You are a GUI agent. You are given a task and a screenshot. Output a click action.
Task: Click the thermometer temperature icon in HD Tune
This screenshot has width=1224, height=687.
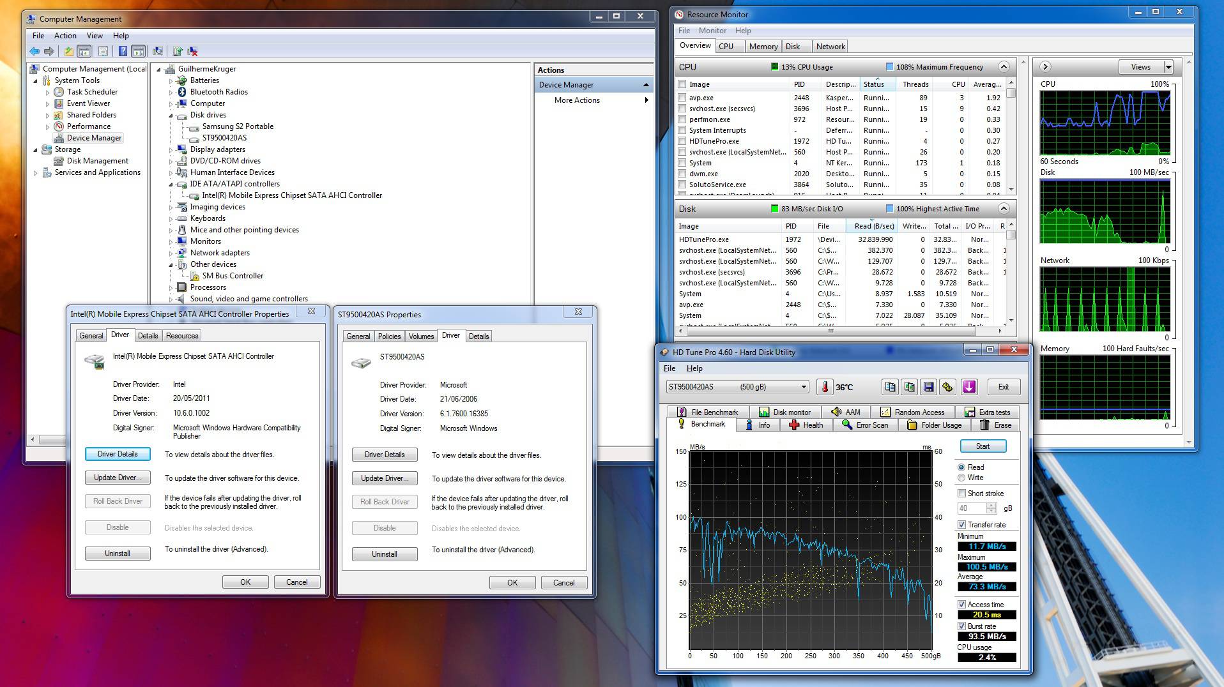(x=825, y=387)
